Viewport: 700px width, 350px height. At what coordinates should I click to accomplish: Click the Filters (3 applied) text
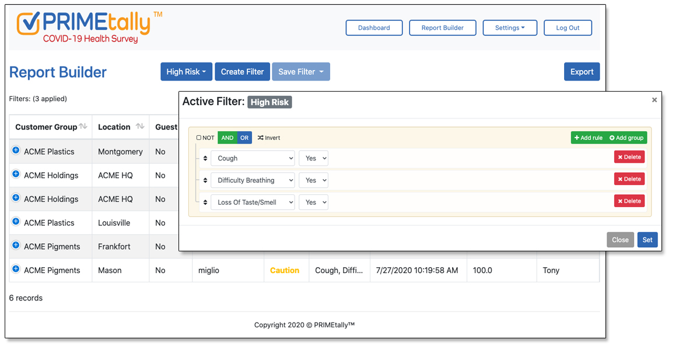38,99
